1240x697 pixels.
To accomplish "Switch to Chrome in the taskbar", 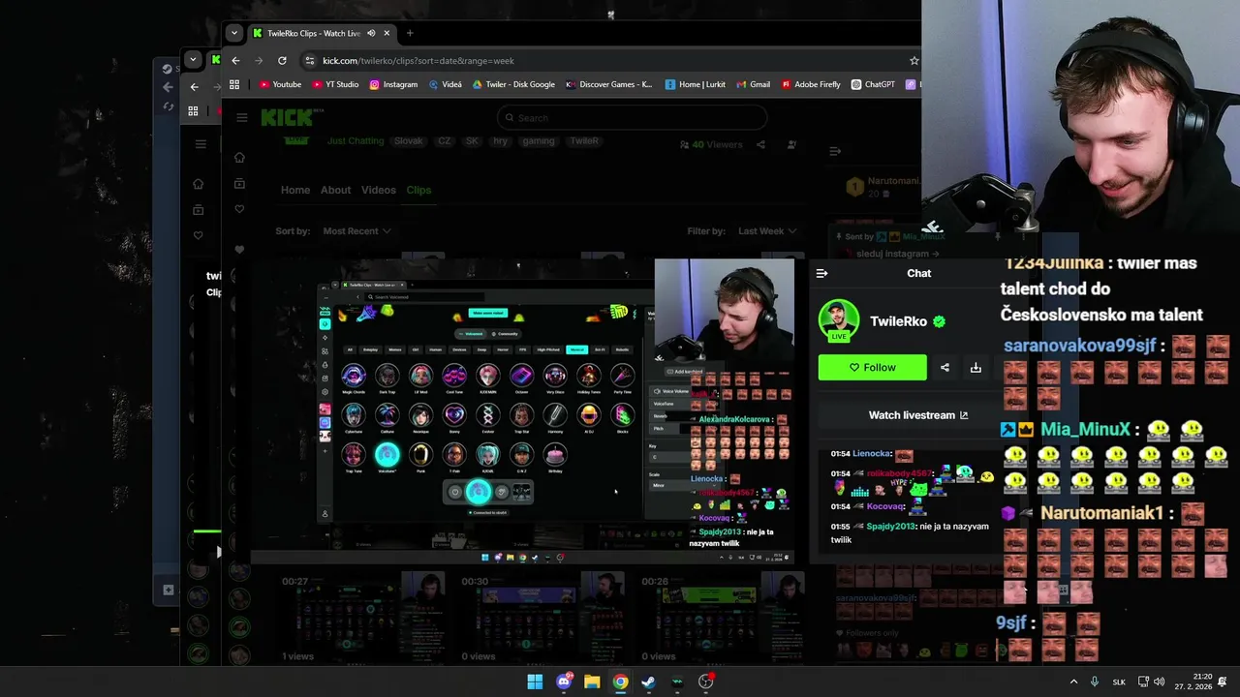I will point(620,682).
